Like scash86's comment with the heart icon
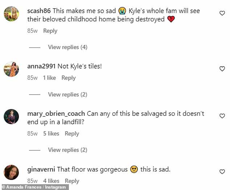 pos(222,13)
